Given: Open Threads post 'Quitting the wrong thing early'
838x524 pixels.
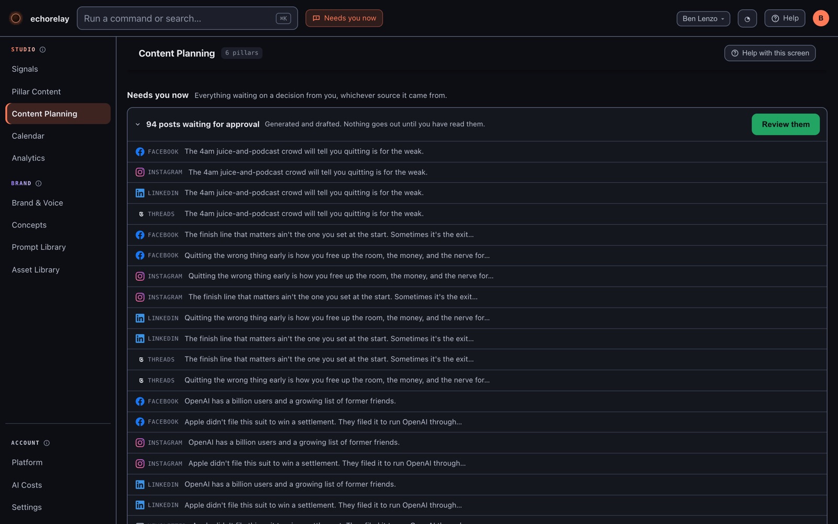Looking at the screenshot, I should [x=477, y=380].
